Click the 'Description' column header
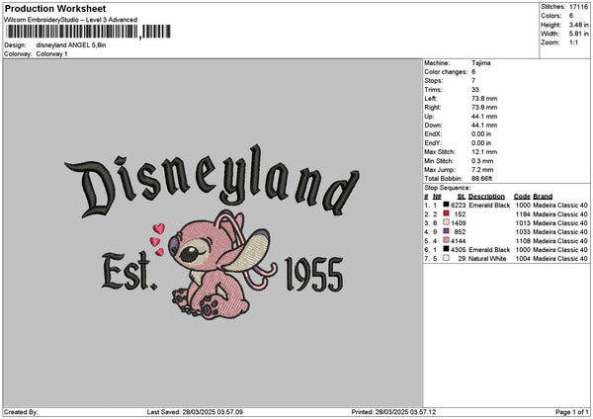This screenshot has height=419, width=593. (486, 197)
